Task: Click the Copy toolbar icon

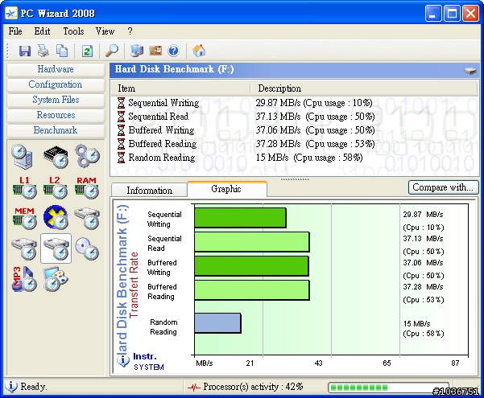Action: click(x=62, y=51)
